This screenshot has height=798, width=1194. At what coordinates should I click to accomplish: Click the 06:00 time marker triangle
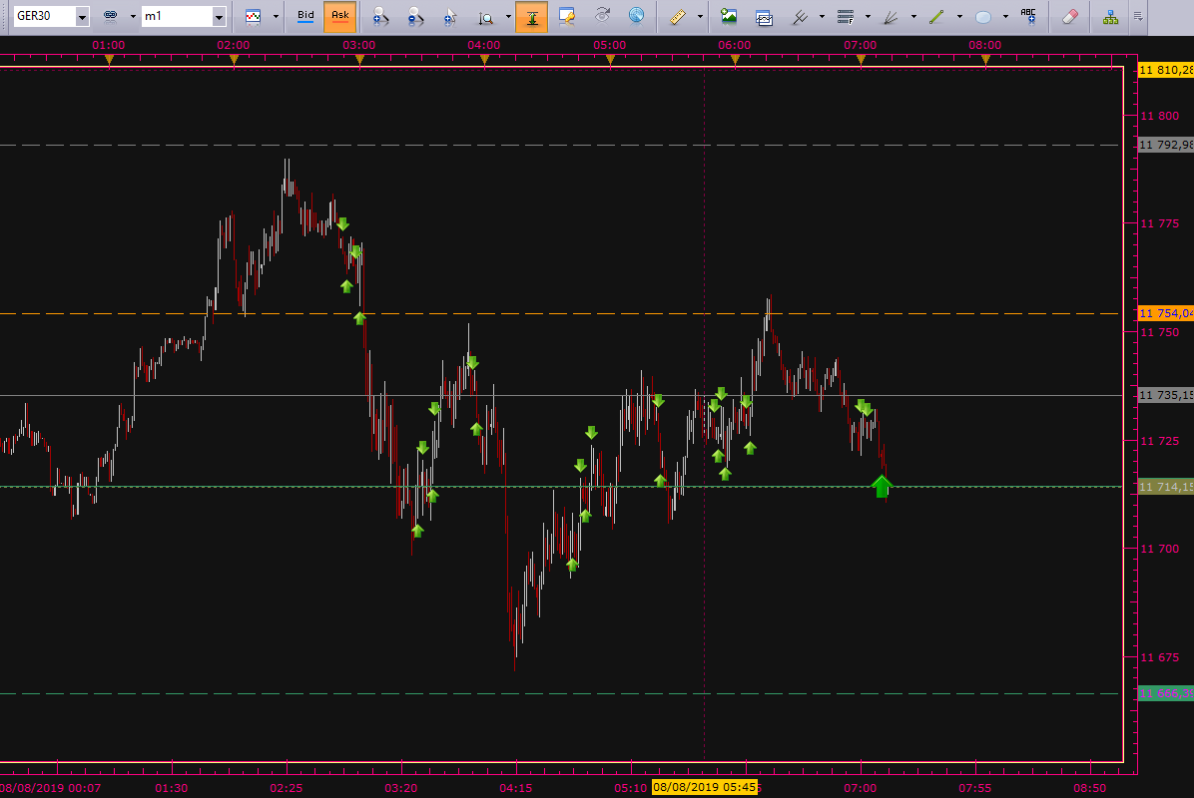pyautogui.click(x=735, y=59)
